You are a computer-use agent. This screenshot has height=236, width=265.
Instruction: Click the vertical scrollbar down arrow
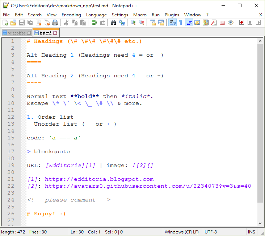(x=260, y=223)
